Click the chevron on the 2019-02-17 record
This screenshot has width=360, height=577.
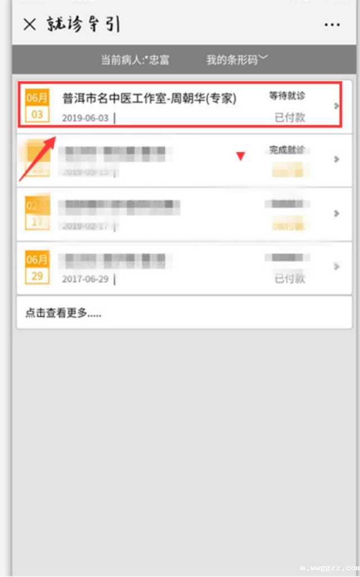tap(336, 213)
